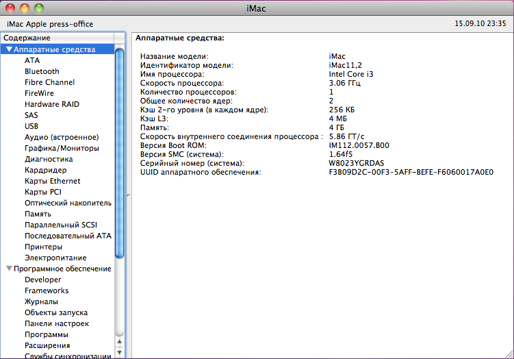This screenshot has height=359, width=514.
Task: Open the Журналы entry
Action: point(41,301)
